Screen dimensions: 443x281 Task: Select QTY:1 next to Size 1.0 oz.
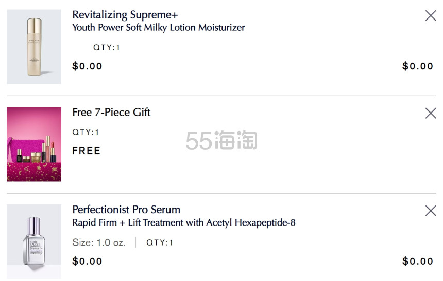point(160,242)
